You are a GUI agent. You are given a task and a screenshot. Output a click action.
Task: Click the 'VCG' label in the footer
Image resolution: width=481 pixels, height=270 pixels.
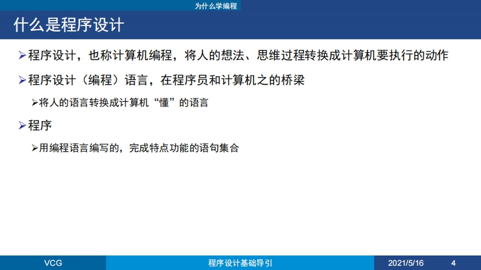point(53,263)
